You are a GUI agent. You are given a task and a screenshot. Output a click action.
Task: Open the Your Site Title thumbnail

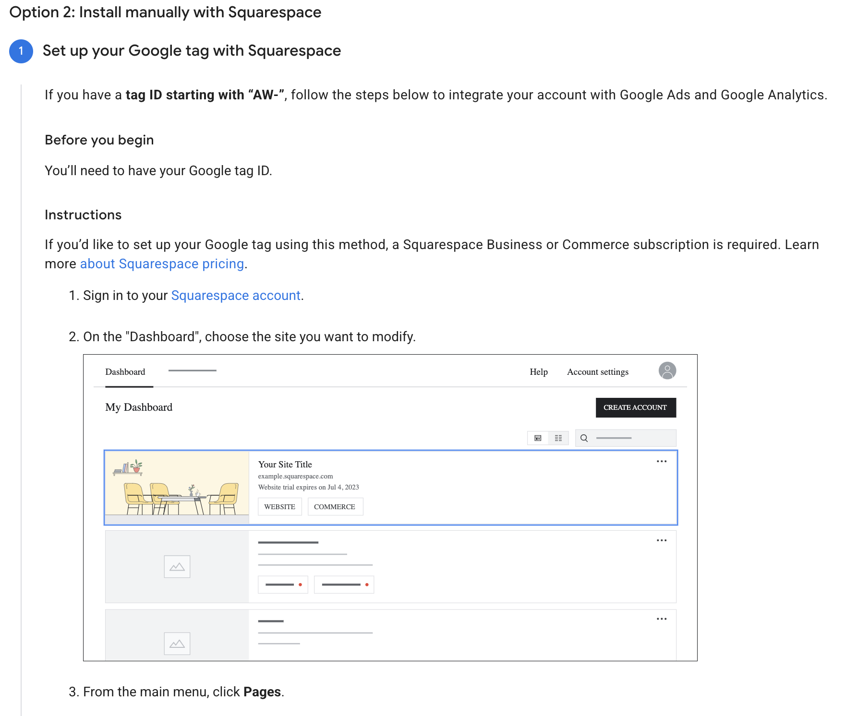click(x=177, y=488)
